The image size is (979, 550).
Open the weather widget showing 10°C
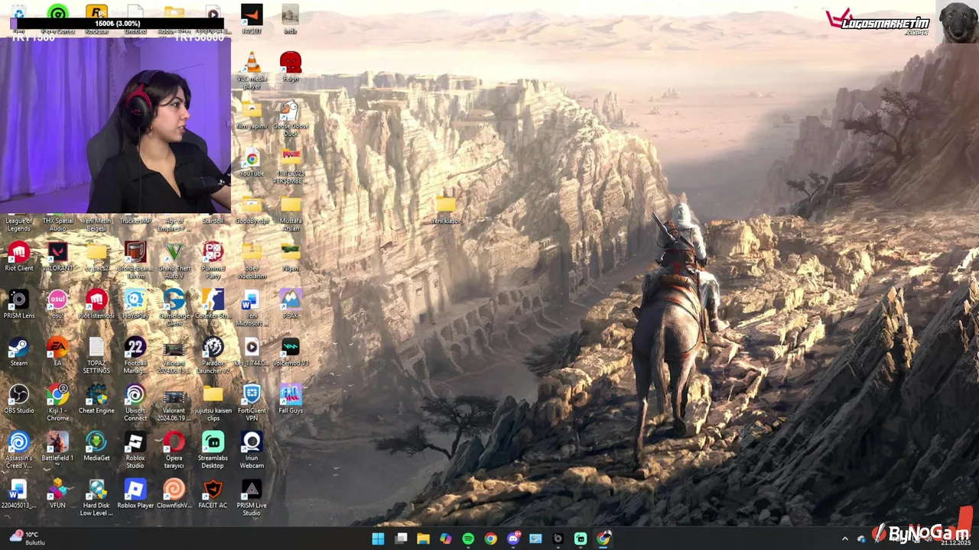tap(26, 539)
